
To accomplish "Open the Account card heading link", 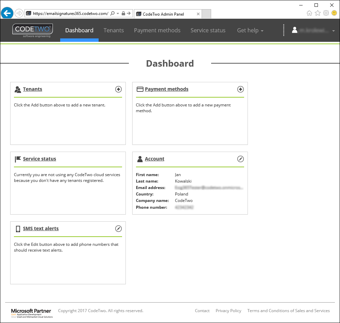I will click(x=155, y=159).
